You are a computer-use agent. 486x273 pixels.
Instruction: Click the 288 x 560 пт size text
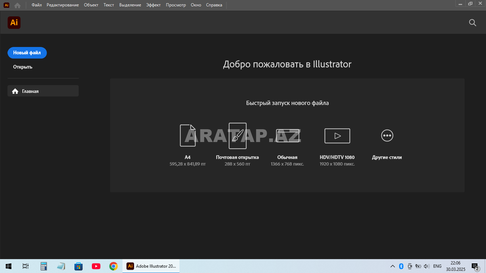[x=237, y=164]
